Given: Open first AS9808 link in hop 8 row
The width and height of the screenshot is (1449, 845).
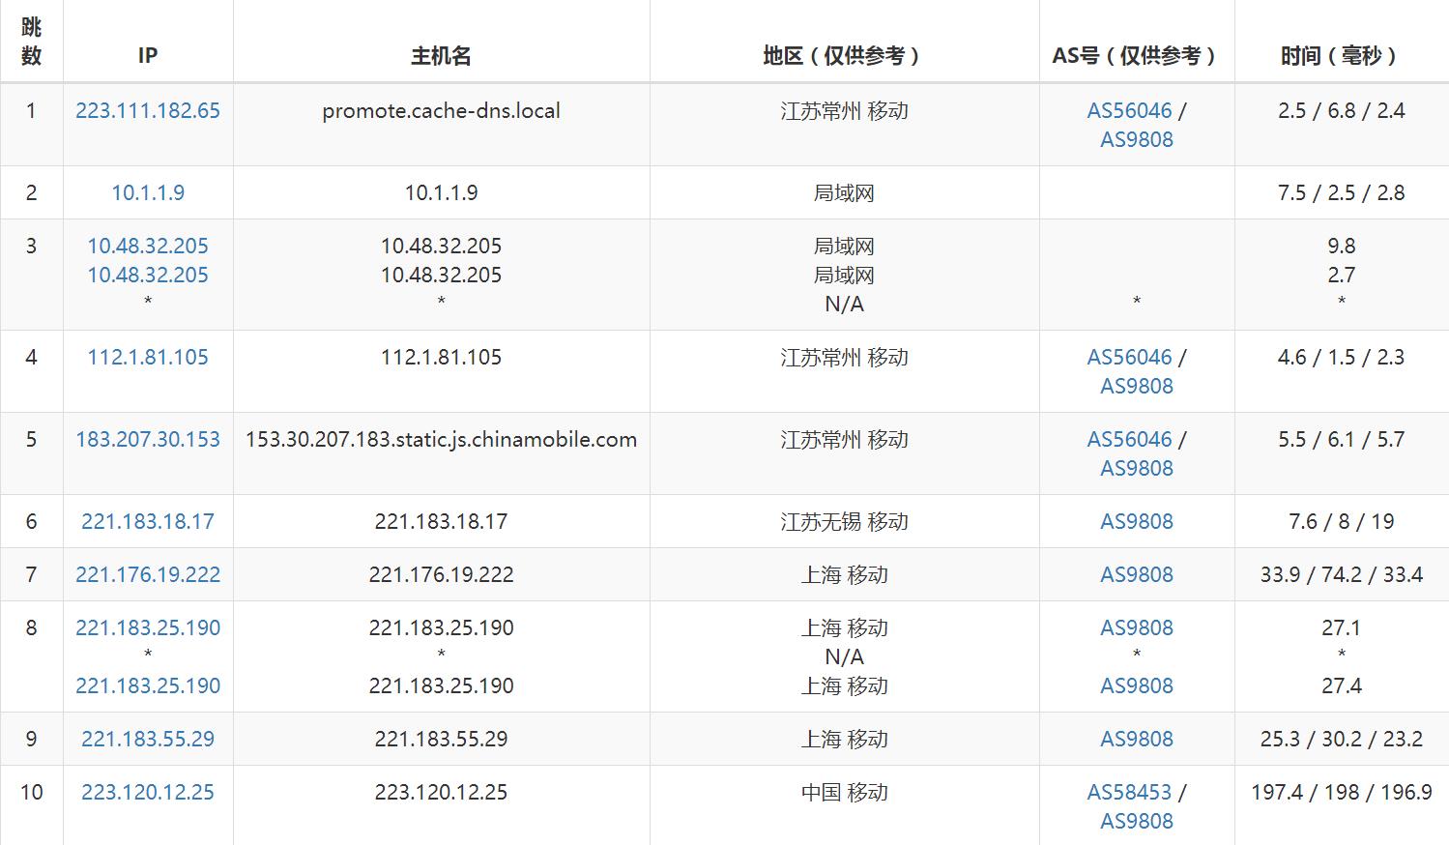Looking at the screenshot, I should (1137, 627).
